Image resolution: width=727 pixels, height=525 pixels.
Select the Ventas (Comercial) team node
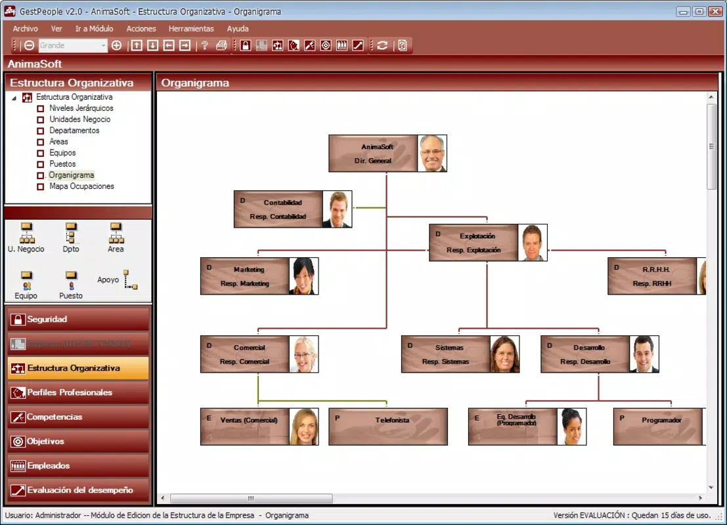(259, 427)
